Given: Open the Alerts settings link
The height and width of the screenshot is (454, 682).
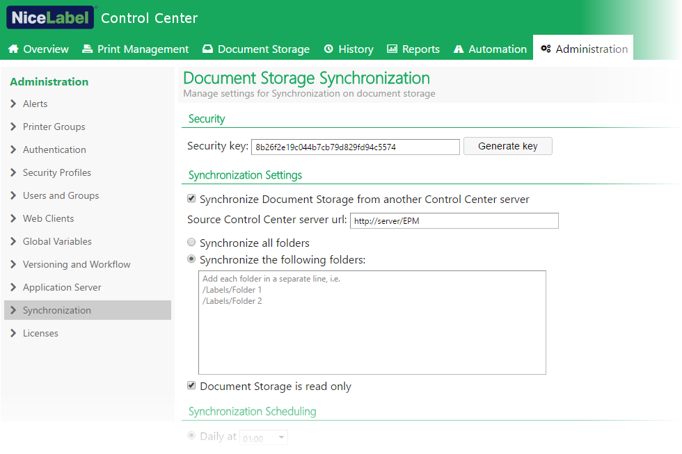Looking at the screenshot, I should tap(35, 104).
